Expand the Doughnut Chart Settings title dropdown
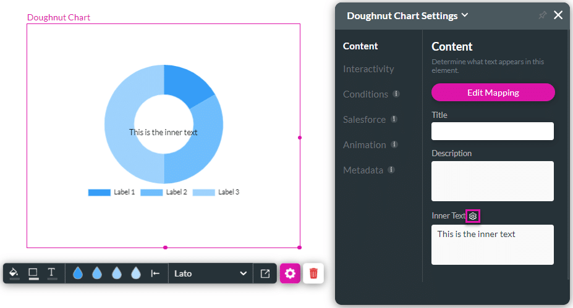 (465, 15)
